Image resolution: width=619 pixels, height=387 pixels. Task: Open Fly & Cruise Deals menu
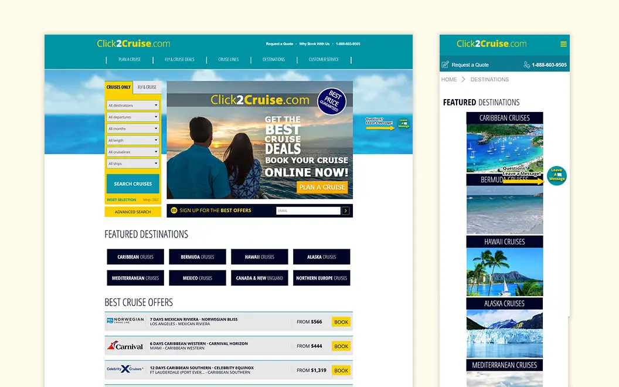(x=179, y=60)
